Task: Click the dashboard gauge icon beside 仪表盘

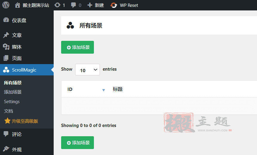Action: (x=6, y=20)
